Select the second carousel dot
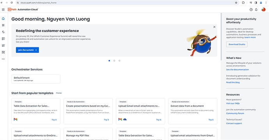Image resolution: width=269 pixels, height=140 pixels. coord(114,61)
